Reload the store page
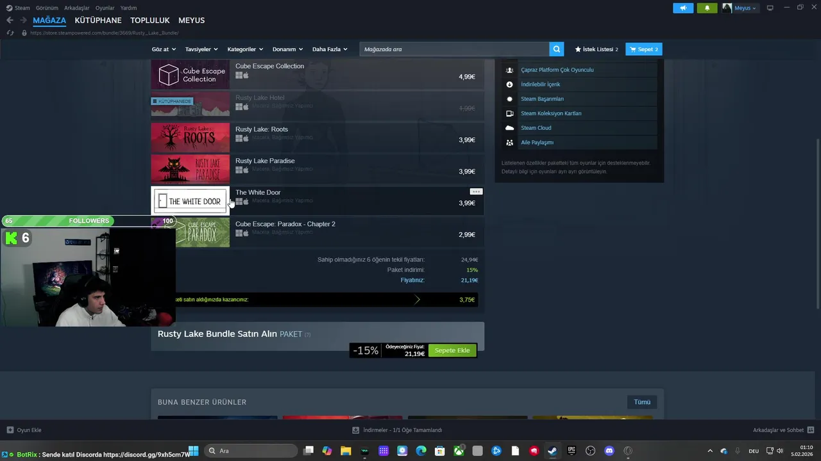 coord(10,33)
